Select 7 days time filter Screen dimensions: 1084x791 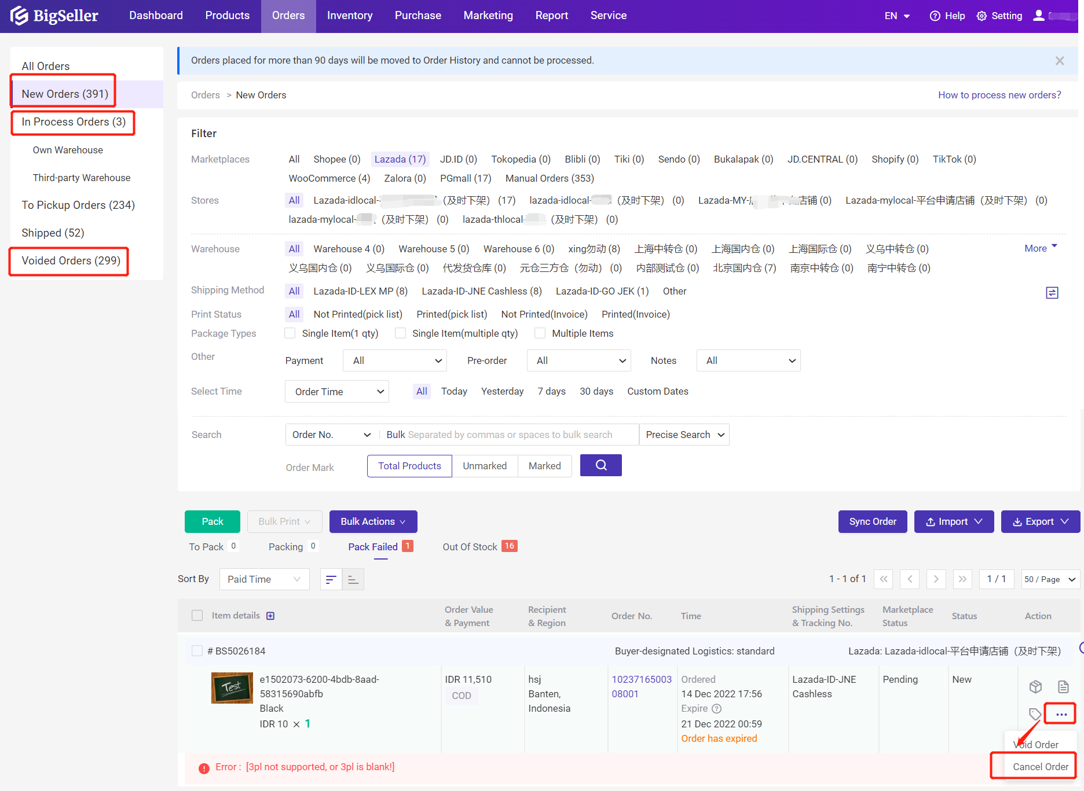(x=551, y=392)
